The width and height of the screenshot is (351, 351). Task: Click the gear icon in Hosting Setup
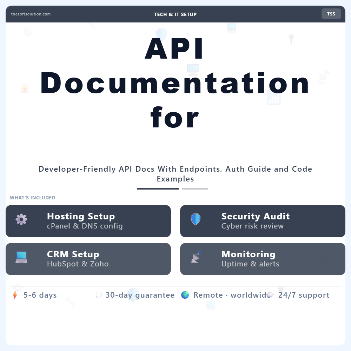[x=21, y=219]
